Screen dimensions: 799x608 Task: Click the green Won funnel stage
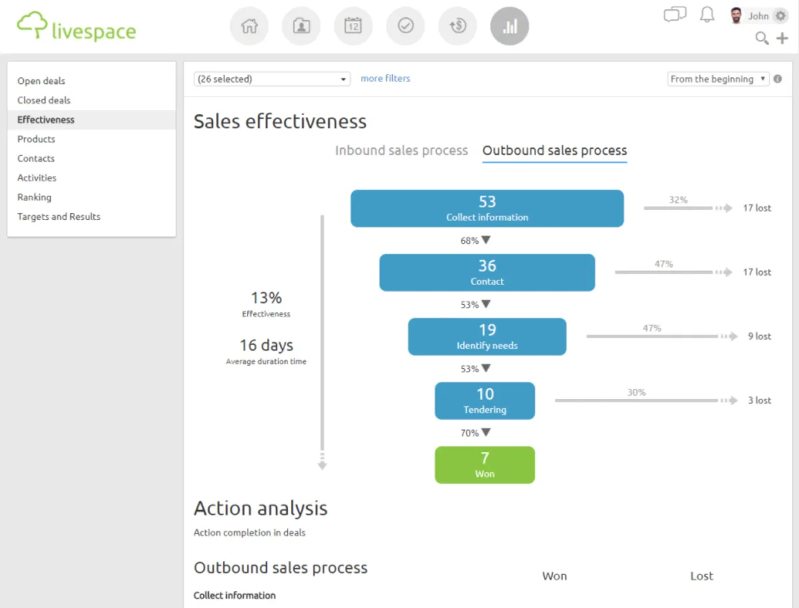click(485, 465)
